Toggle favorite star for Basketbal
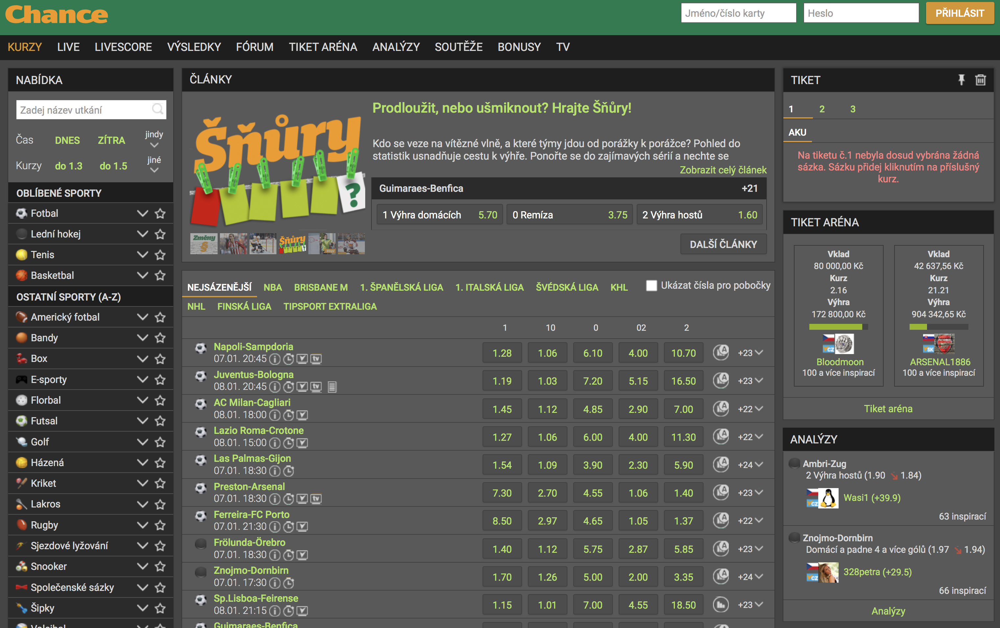This screenshot has width=1000, height=628. click(160, 276)
